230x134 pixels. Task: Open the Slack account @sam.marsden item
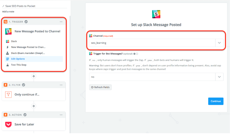coord(28,53)
